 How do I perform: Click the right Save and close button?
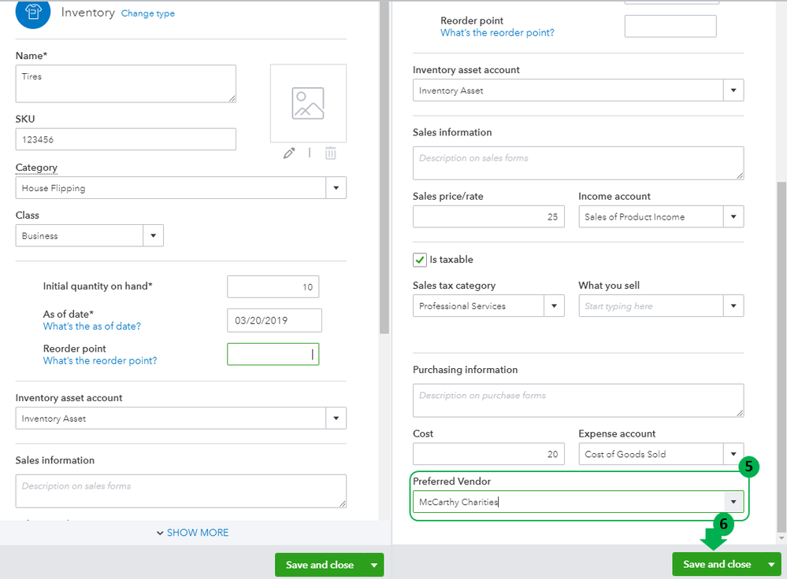[717, 564]
